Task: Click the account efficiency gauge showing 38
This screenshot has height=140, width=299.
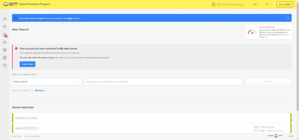Action: (x=252, y=33)
